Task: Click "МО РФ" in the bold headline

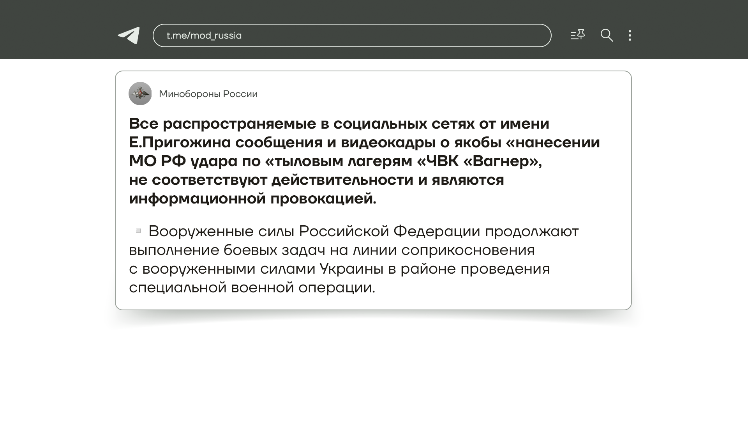Action: point(157,161)
